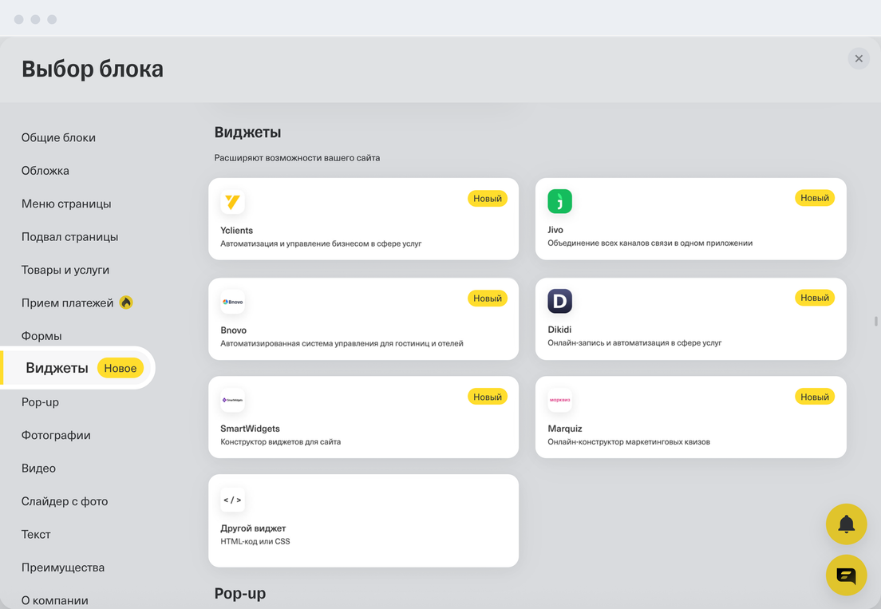The height and width of the screenshot is (609, 881).
Task: Open the Обложка category in sidebar
Action: click(x=45, y=171)
